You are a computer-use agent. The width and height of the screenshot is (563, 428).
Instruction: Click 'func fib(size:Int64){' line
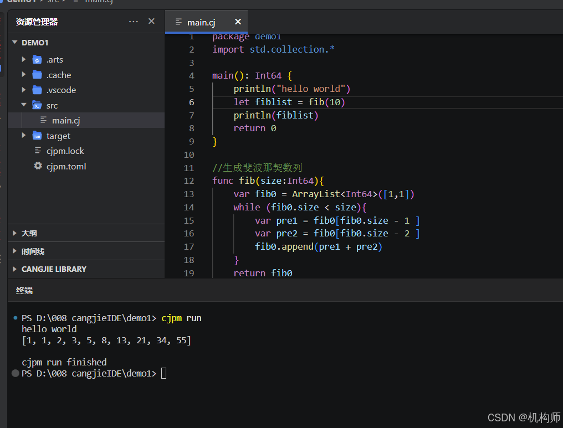[x=268, y=181]
